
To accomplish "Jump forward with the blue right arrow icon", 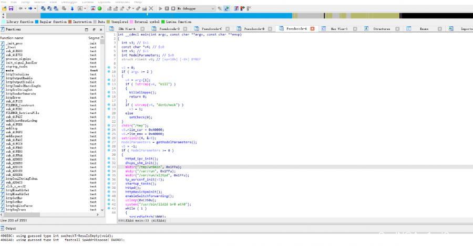I will pos(30,9).
